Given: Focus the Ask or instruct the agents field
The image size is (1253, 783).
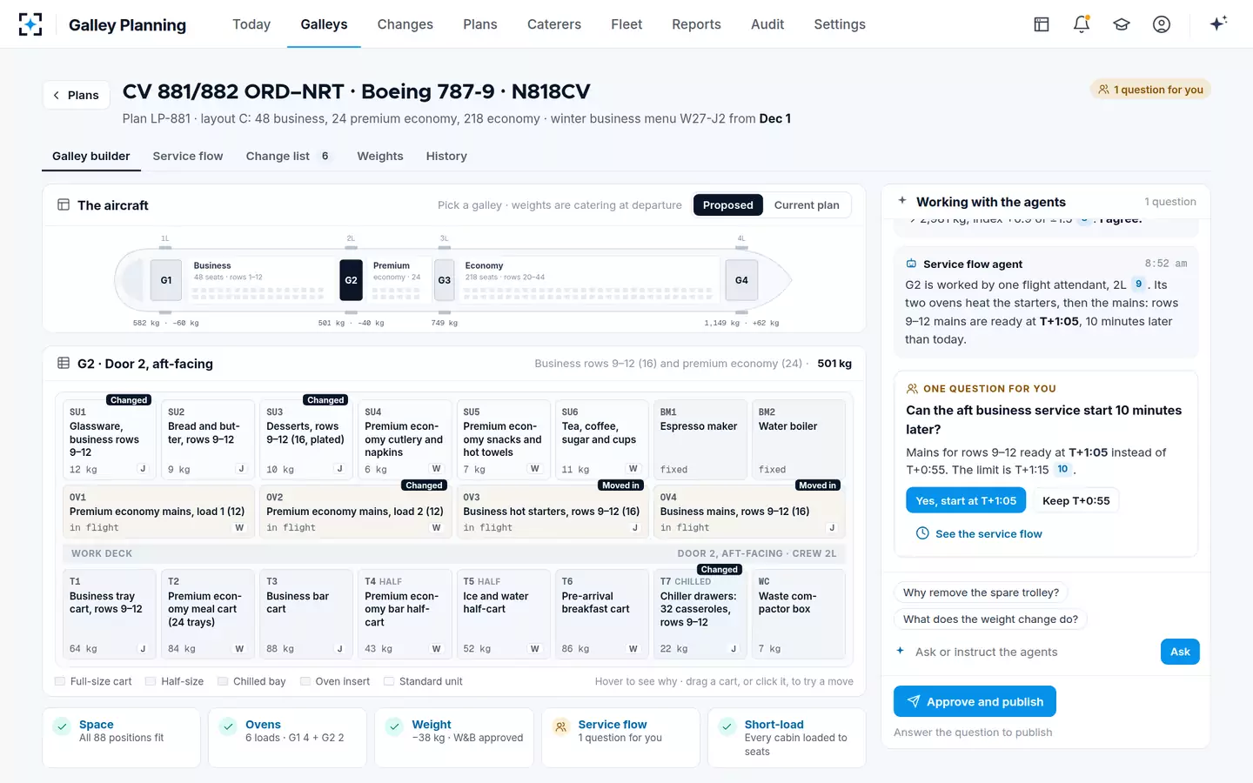Looking at the screenshot, I should click(x=1032, y=652).
